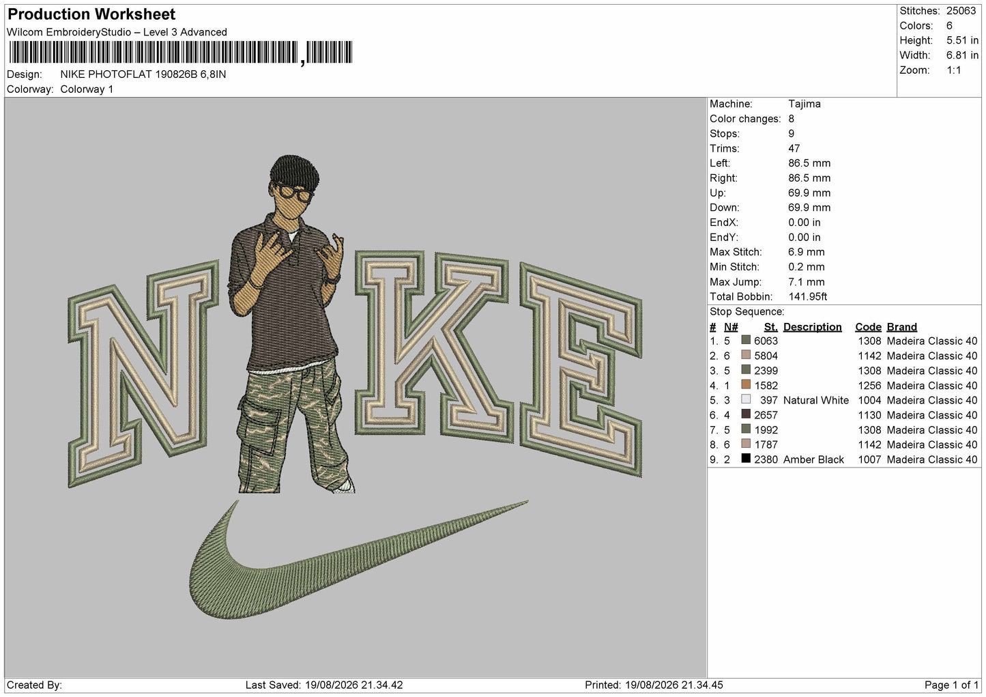Click the Stitches value 25063
Viewport: 986px width, 697px height.
pyautogui.click(x=961, y=11)
